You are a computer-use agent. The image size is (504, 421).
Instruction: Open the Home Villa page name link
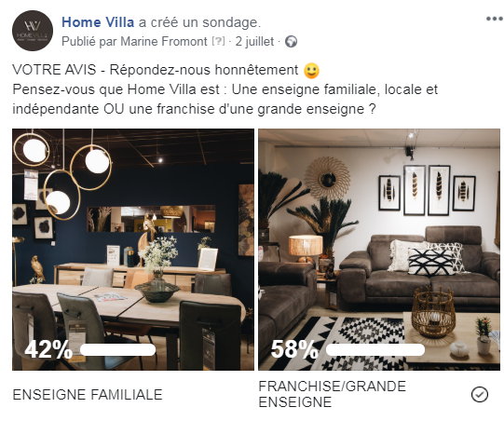click(98, 22)
